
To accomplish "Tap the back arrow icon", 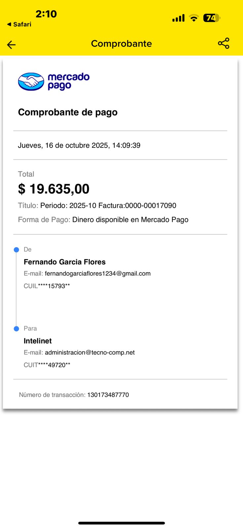I will click(11, 45).
